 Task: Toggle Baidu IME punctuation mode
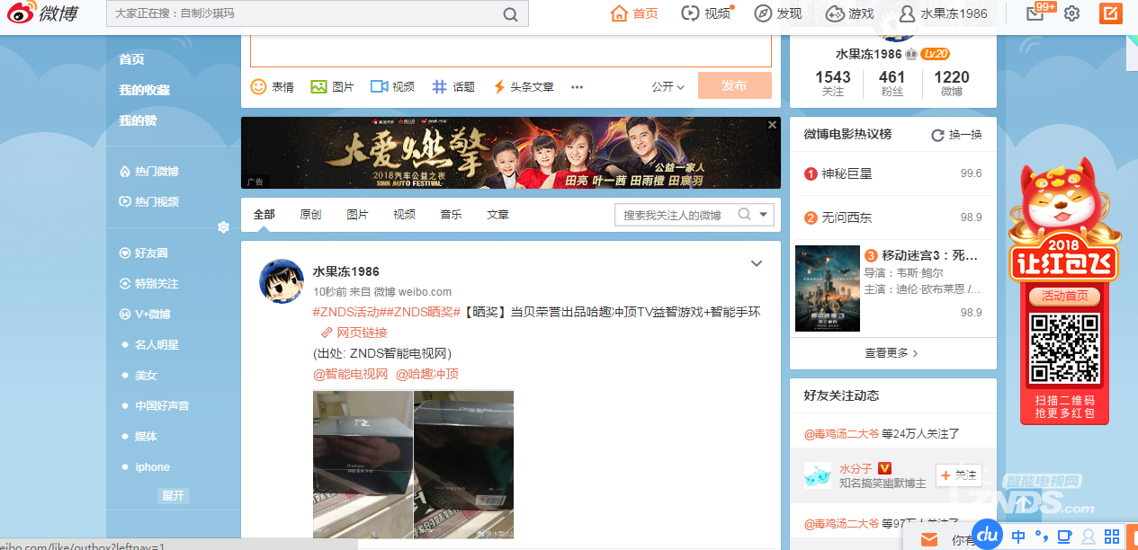[x=1042, y=537]
